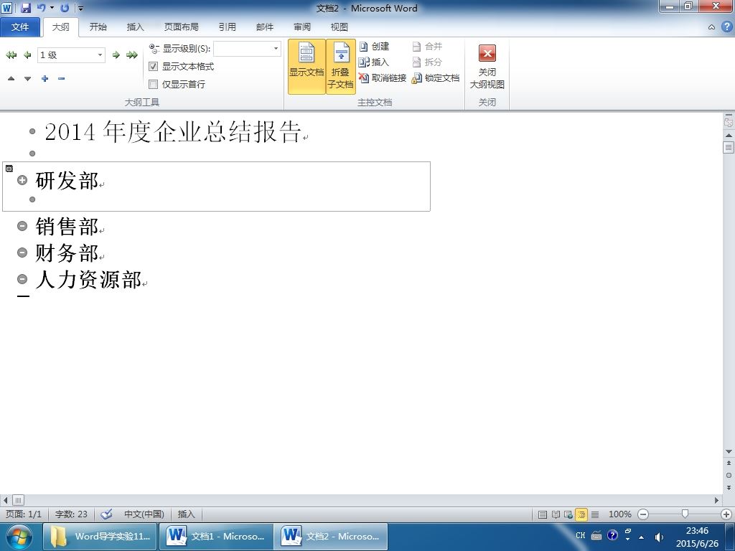The image size is (735, 551).
Task: Click the title text 2014年度企业总结报告
Action: (172, 131)
